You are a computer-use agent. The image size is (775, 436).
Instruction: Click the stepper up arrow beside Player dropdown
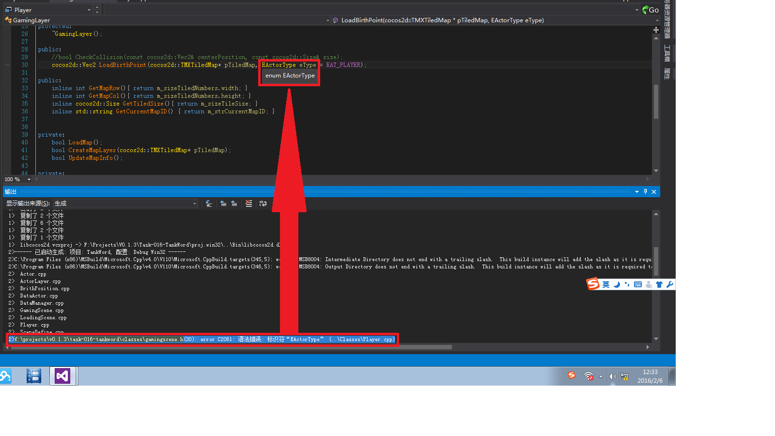pyautogui.click(x=97, y=7)
